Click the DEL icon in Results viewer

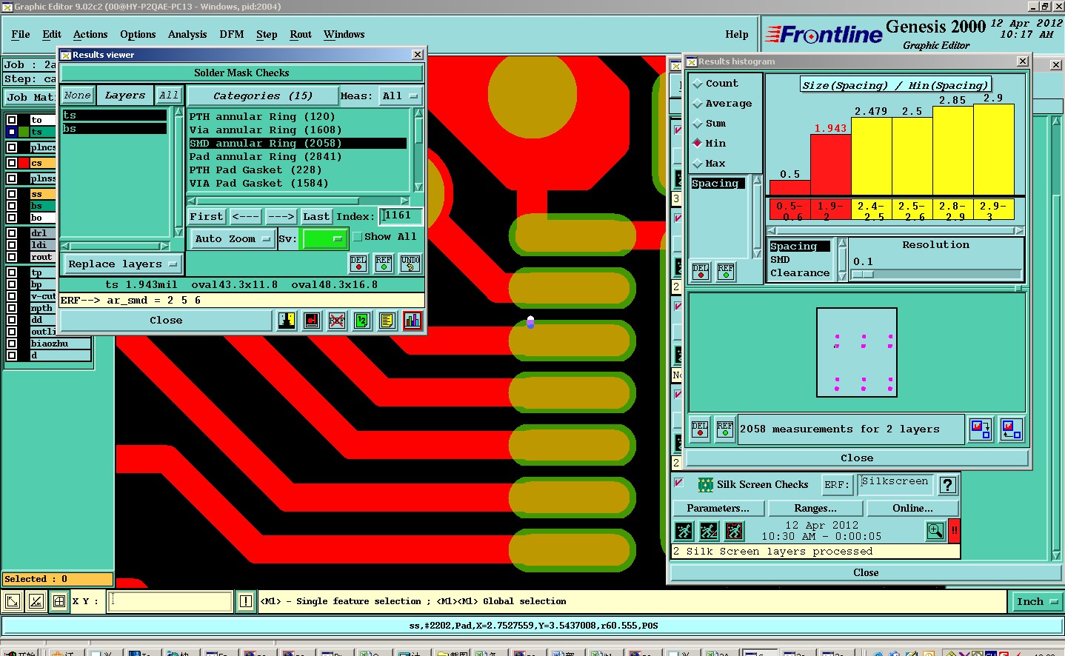[358, 264]
